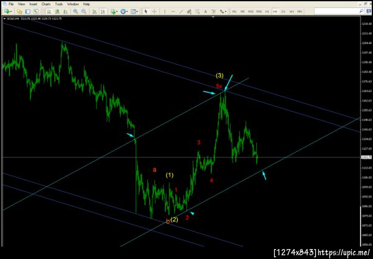
Task: Select the standard cursor tool
Action: pos(146,11)
